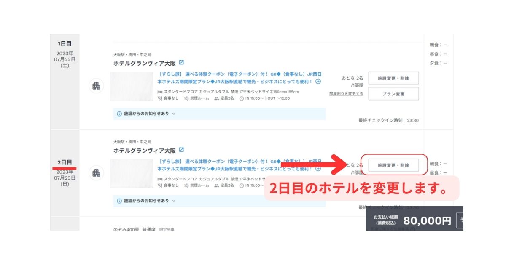Open external link icon for day 1 hotel
506x265 pixels.
pyautogui.click(x=181, y=63)
